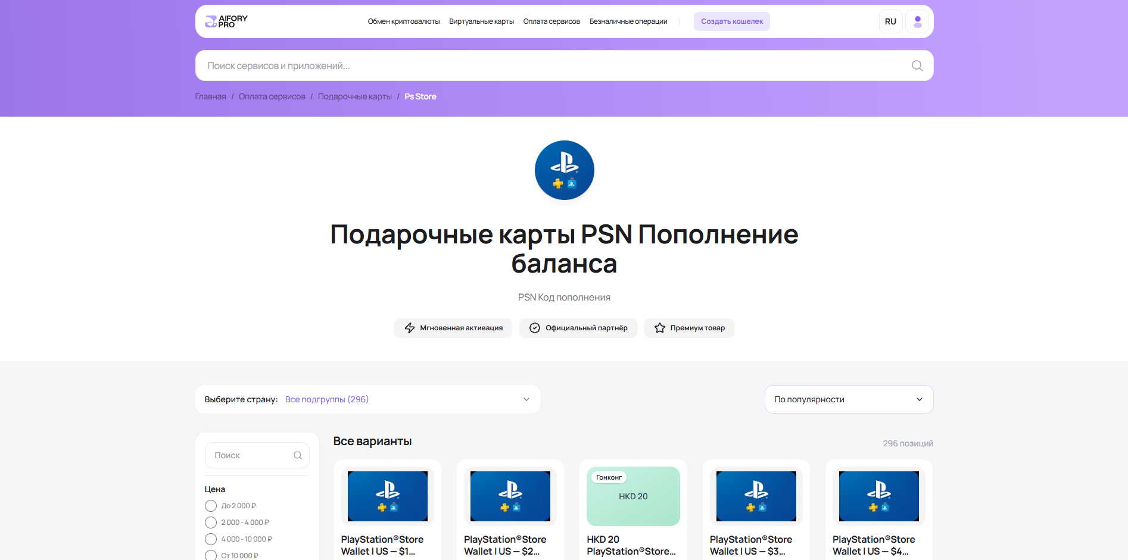Click the official partner checkmark icon
The height and width of the screenshot is (560, 1128).
535,328
